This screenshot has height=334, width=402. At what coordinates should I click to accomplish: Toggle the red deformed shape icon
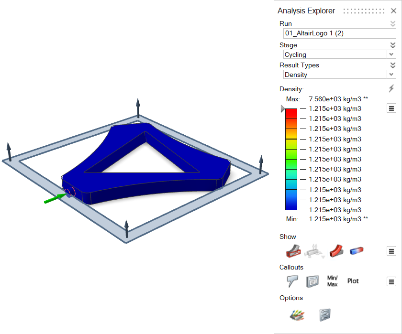(336, 251)
